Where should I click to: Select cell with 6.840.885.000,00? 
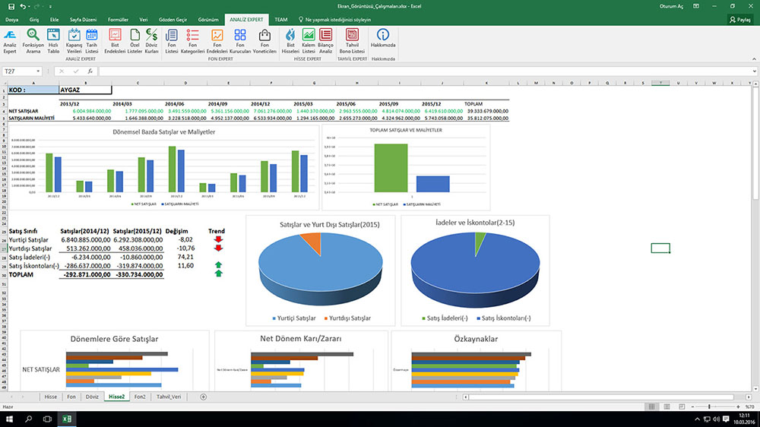tap(85, 239)
